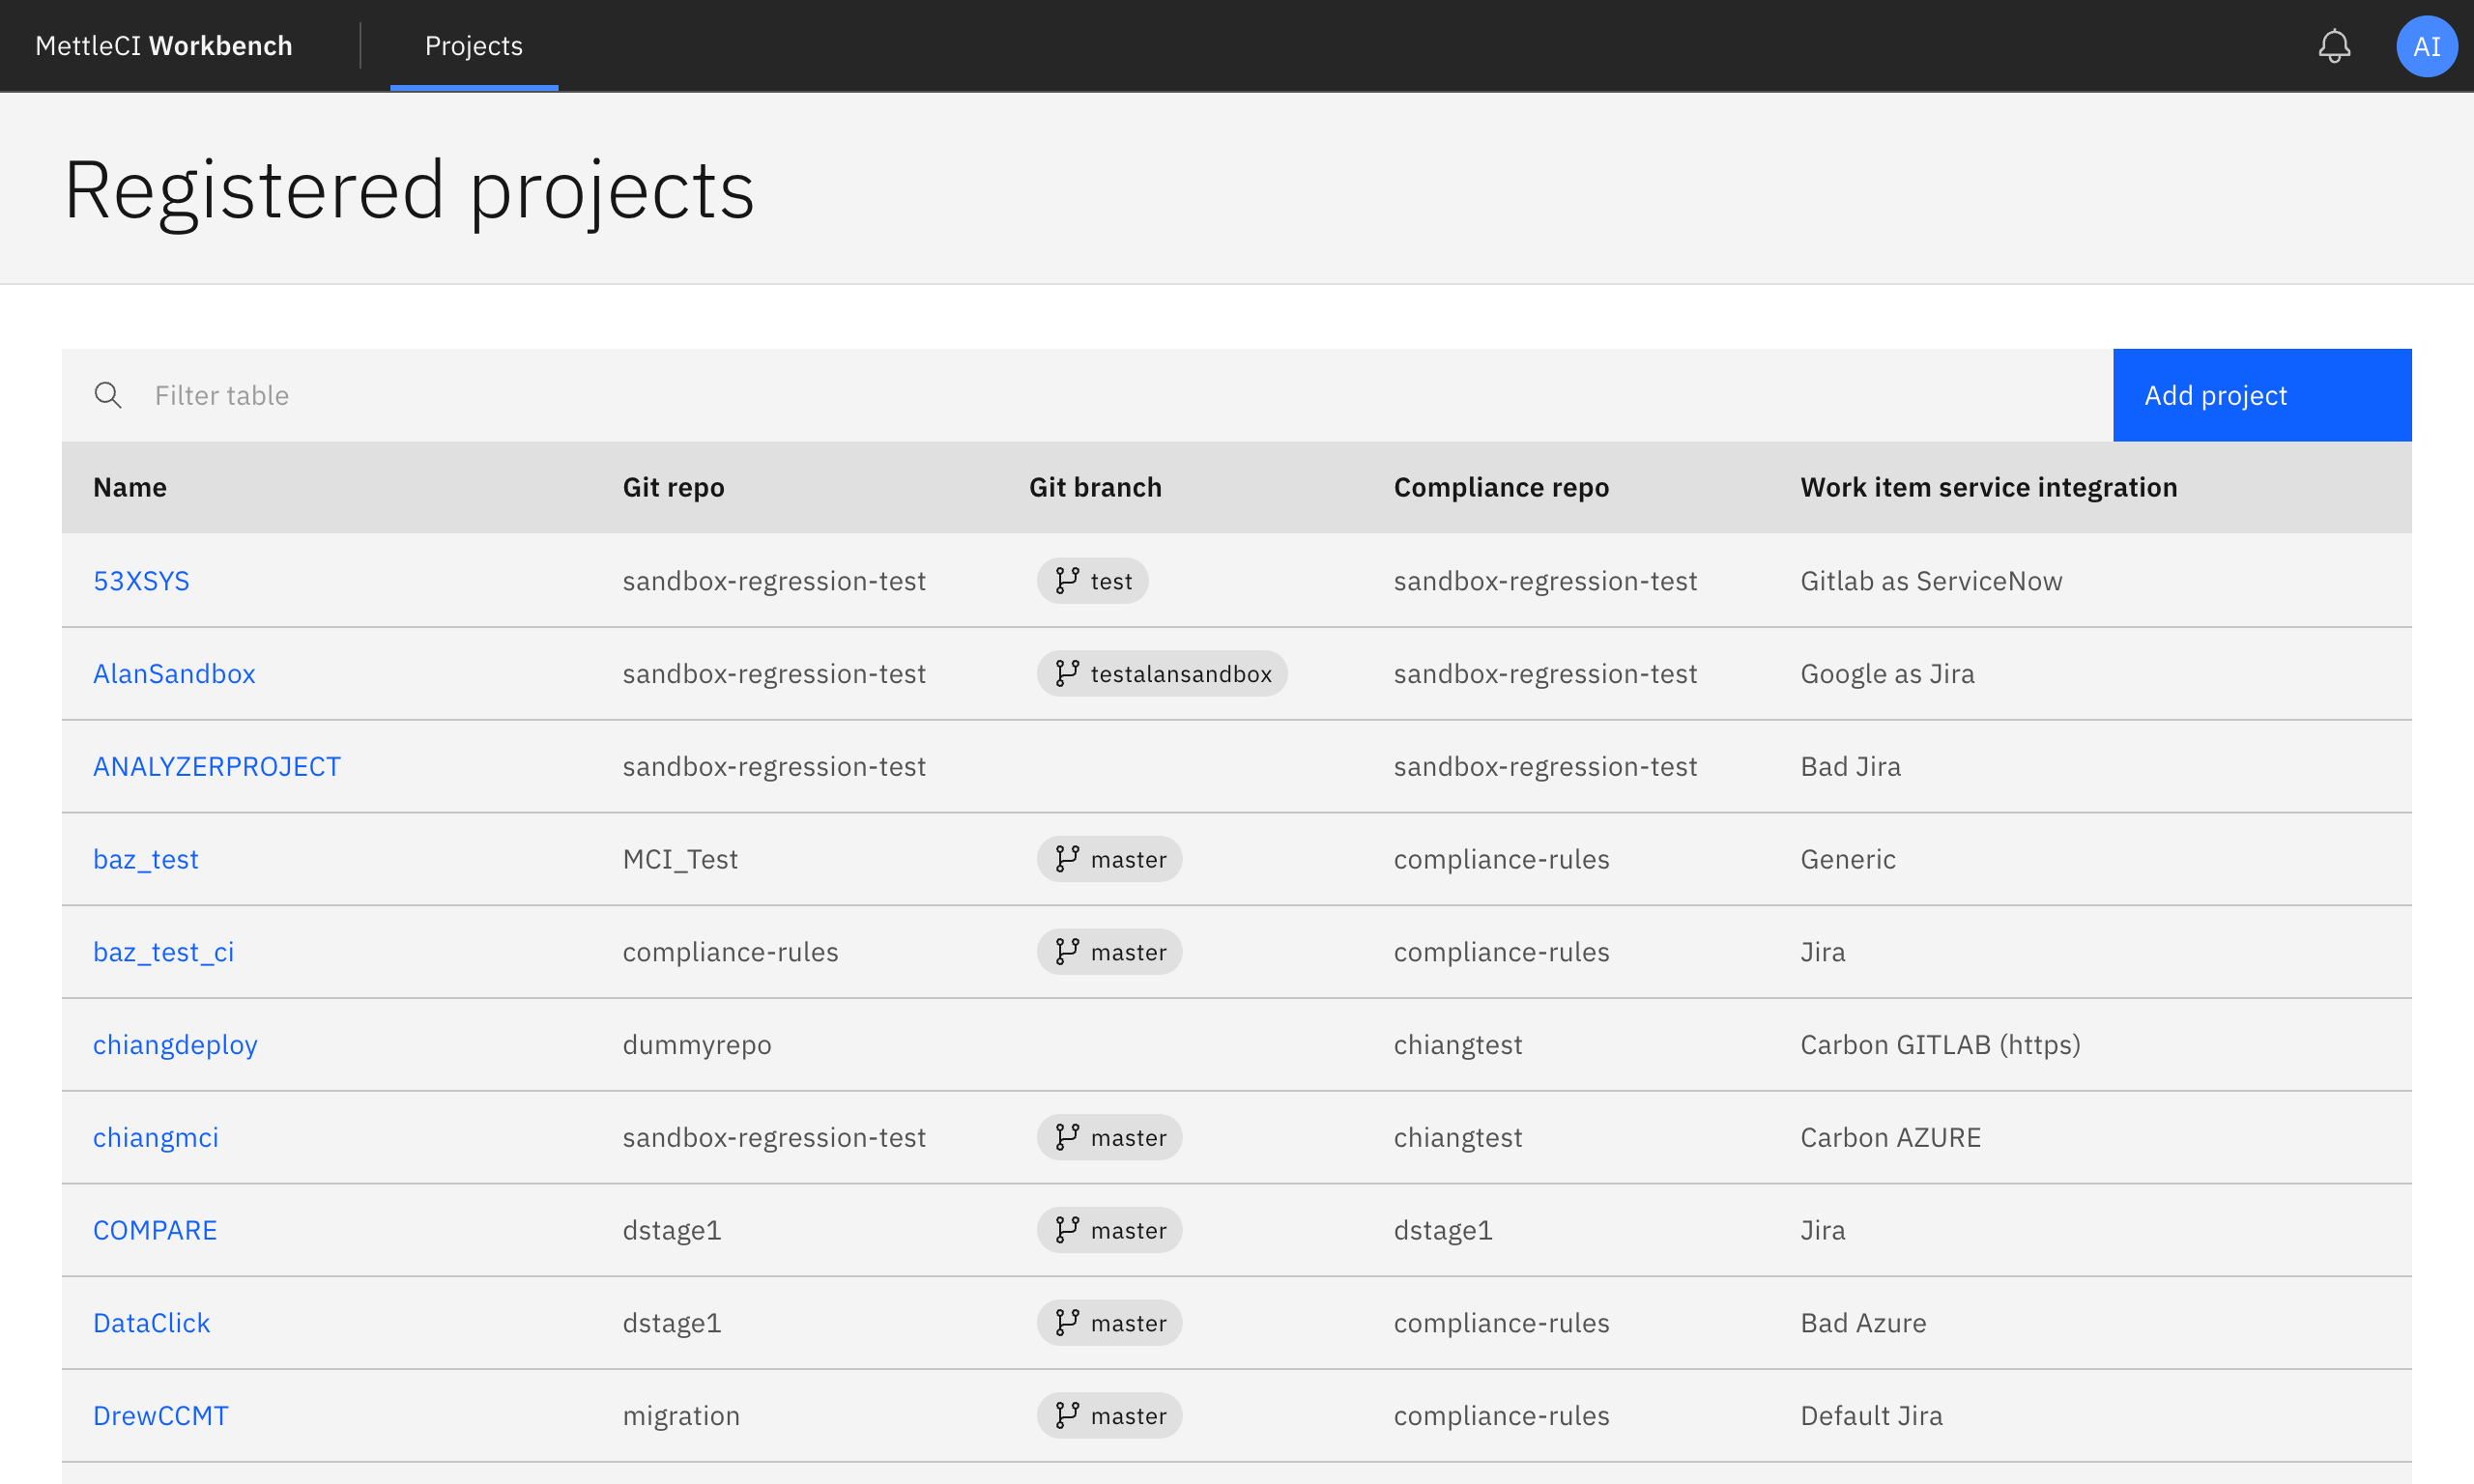The width and height of the screenshot is (2474, 1484).
Task: Open the baz_test_ci project
Action: (x=163, y=952)
